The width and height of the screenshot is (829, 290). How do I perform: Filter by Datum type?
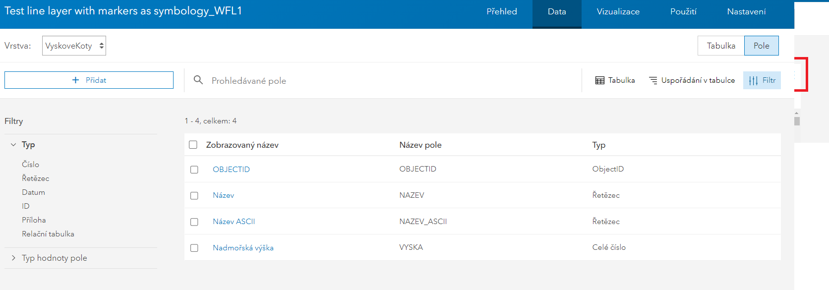33,192
